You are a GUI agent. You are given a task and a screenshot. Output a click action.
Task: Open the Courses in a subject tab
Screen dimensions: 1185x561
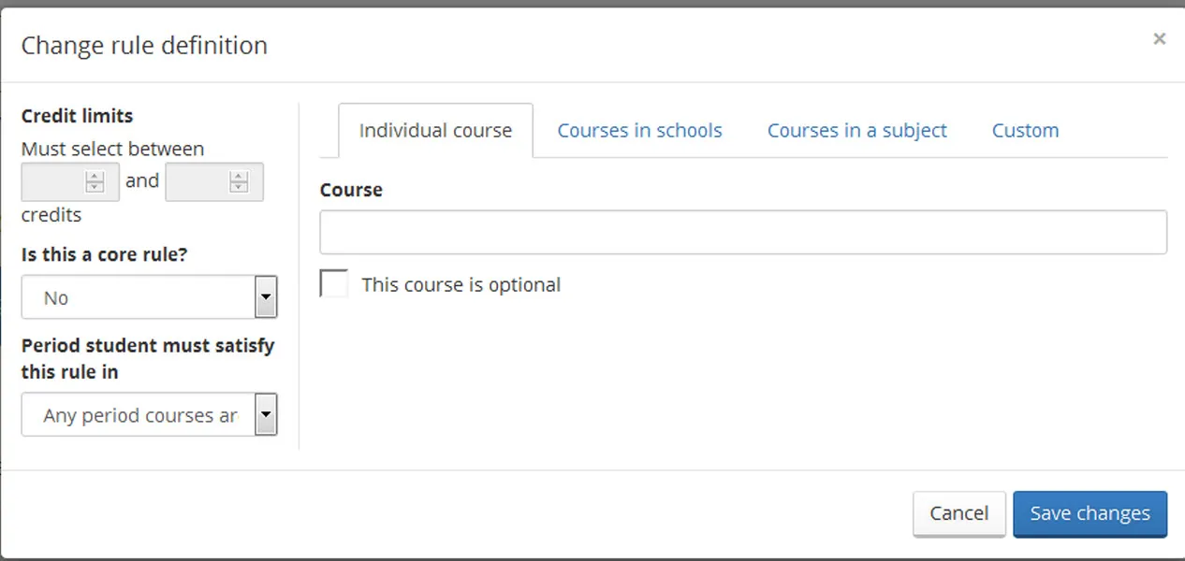click(x=856, y=130)
